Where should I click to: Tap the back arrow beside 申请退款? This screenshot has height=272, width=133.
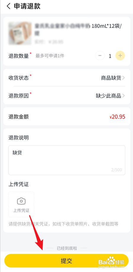pos(8,6)
